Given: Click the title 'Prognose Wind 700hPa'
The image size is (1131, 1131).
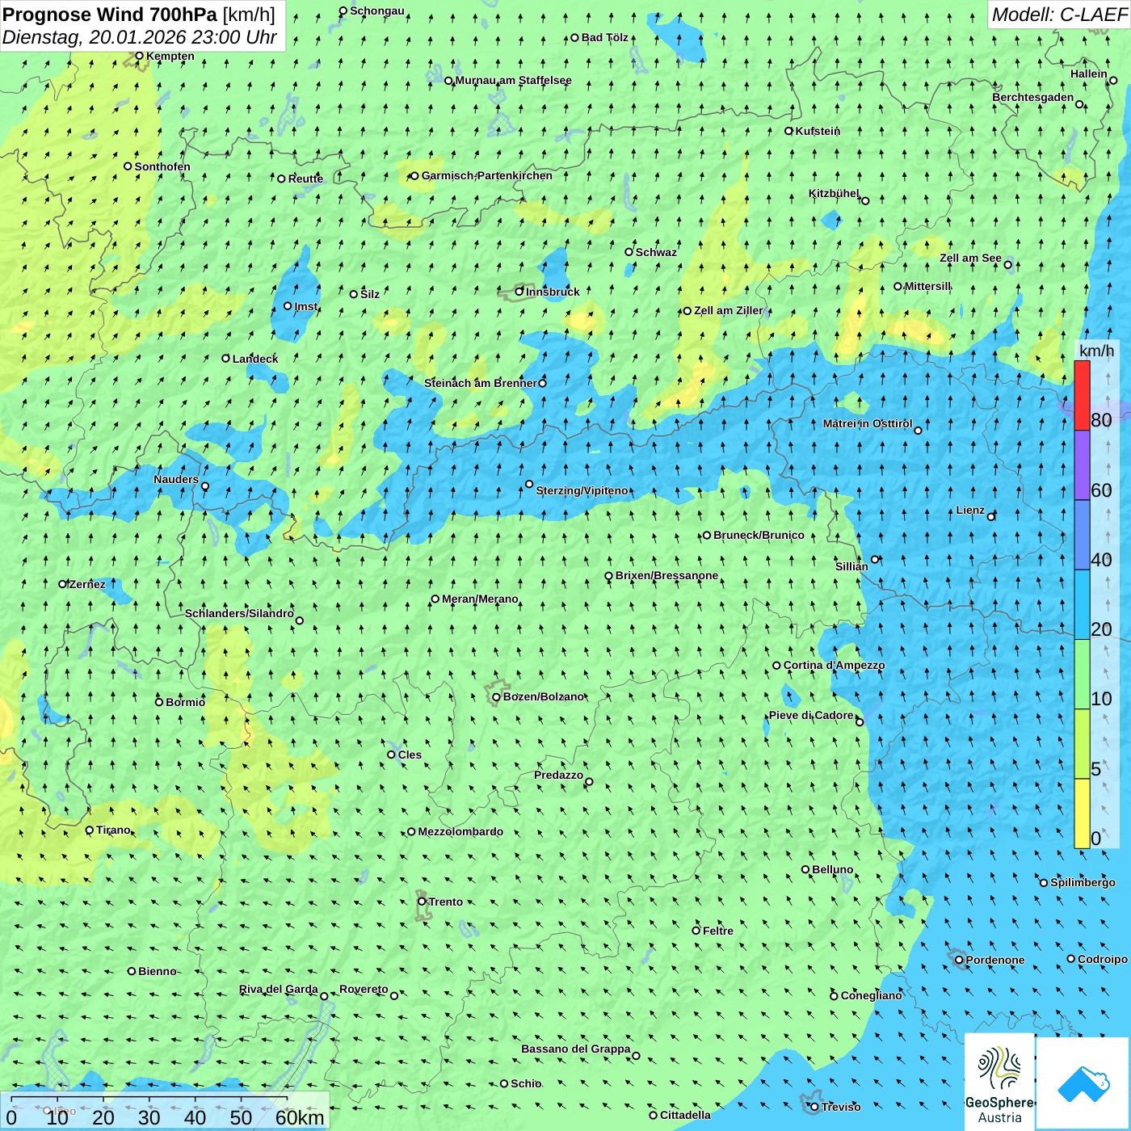Looking at the screenshot, I should (110, 14).
